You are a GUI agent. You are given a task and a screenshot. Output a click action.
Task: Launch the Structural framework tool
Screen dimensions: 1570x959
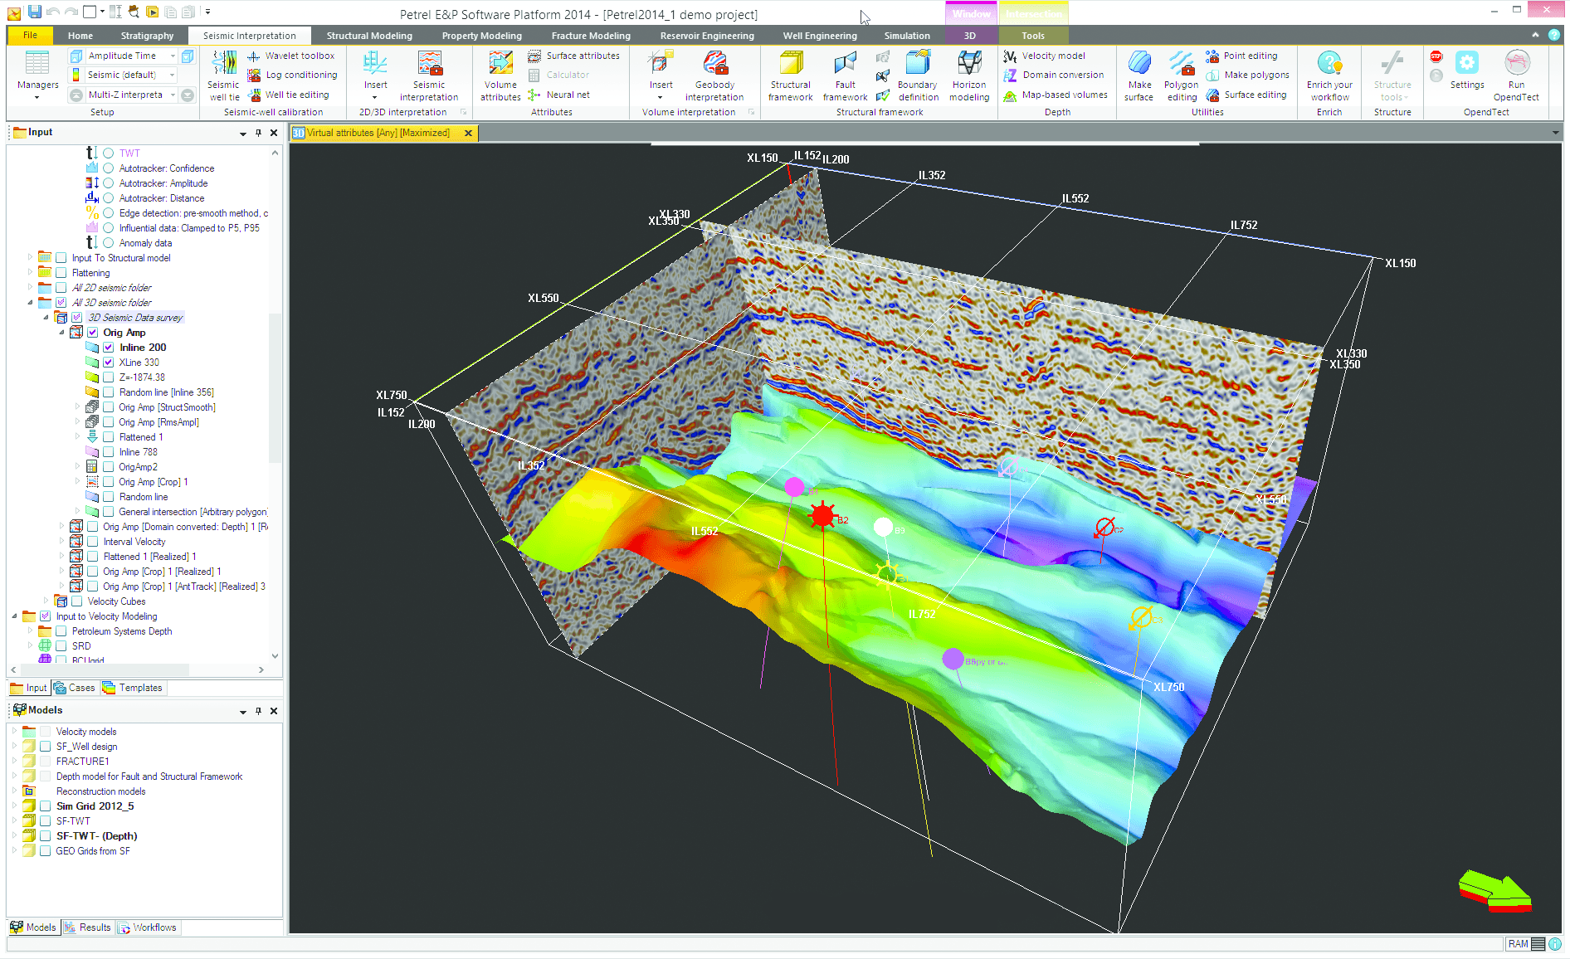click(790, 75)
